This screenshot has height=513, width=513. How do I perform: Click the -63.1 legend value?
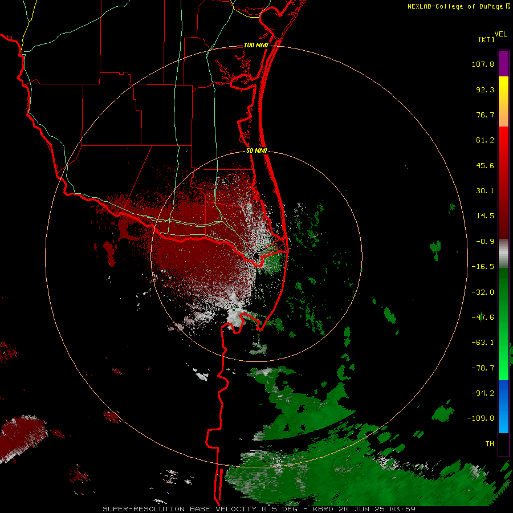pos(483,343)
